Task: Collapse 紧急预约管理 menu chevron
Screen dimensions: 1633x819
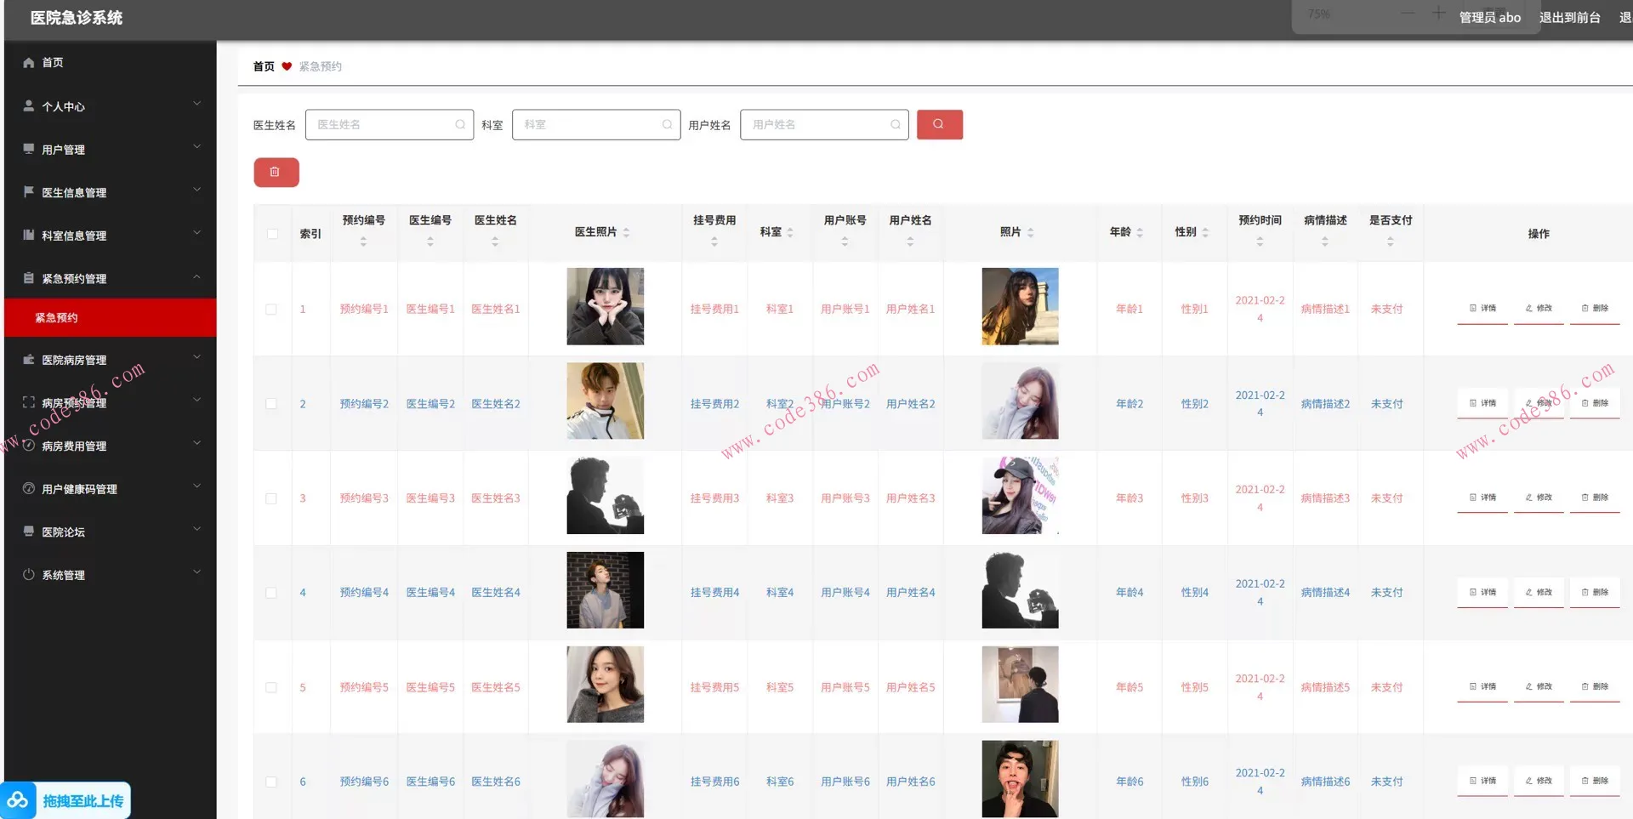Action: (197, 276)
